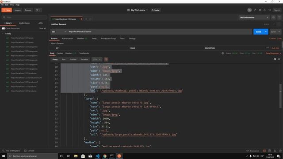Open the response Cookies tab
Image resolution: width=283 pixels, height=159 pixels.
tap(60, 53)
